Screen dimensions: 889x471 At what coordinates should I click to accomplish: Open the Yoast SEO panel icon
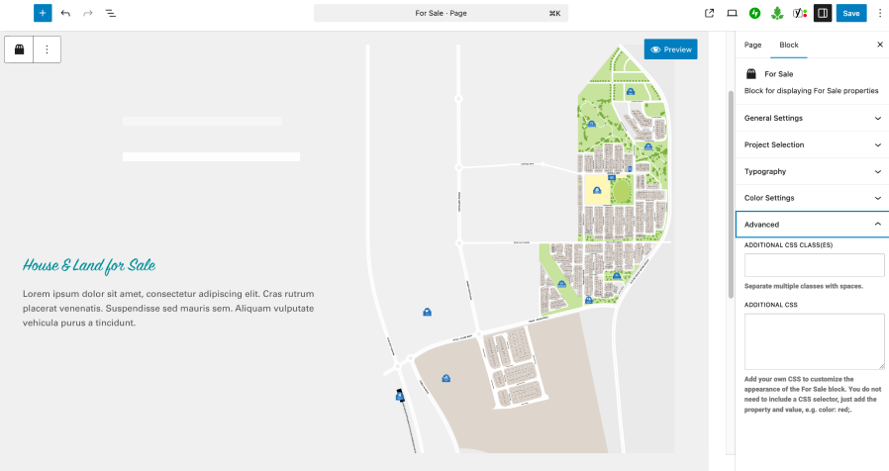800,13
